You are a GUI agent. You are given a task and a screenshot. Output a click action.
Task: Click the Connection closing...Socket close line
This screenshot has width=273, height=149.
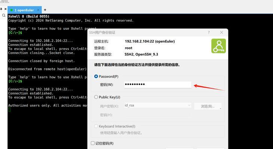point(42,53)
